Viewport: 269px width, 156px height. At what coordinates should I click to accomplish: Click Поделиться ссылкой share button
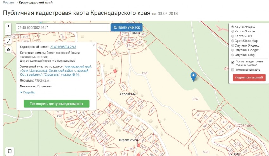pyautogui.click(x=249, y=78)
